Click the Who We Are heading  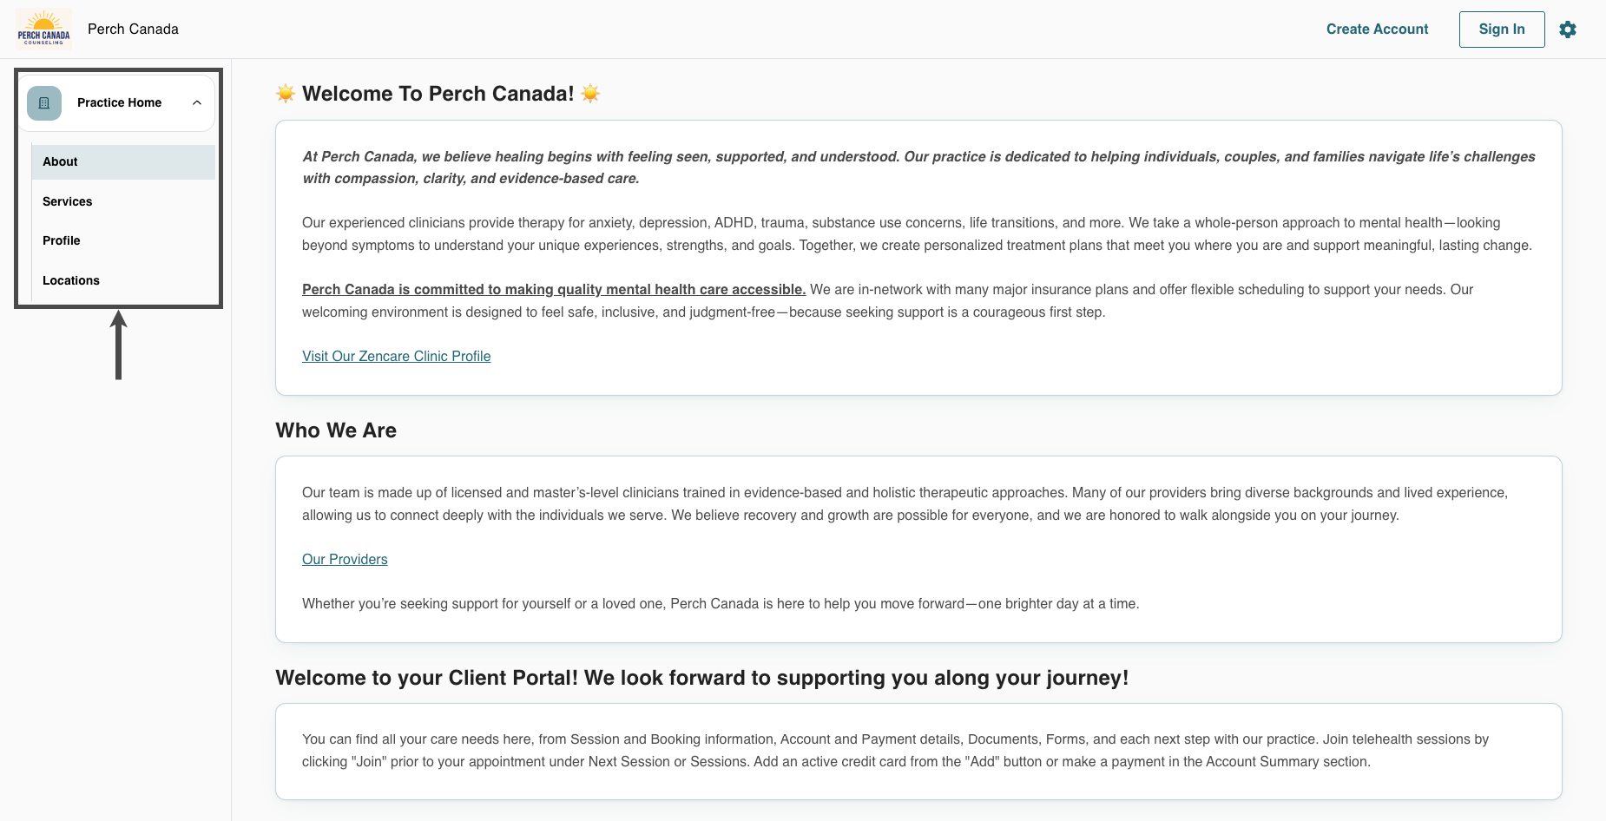pyautogui.click(x=336, y=430)
